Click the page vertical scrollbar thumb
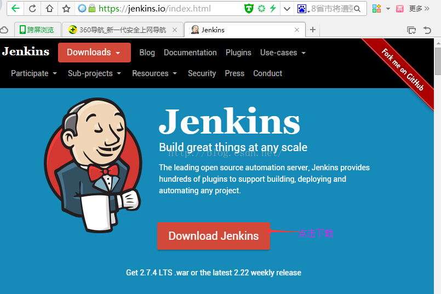Screen dimensions: 441x294 click(x=438, y=61)
